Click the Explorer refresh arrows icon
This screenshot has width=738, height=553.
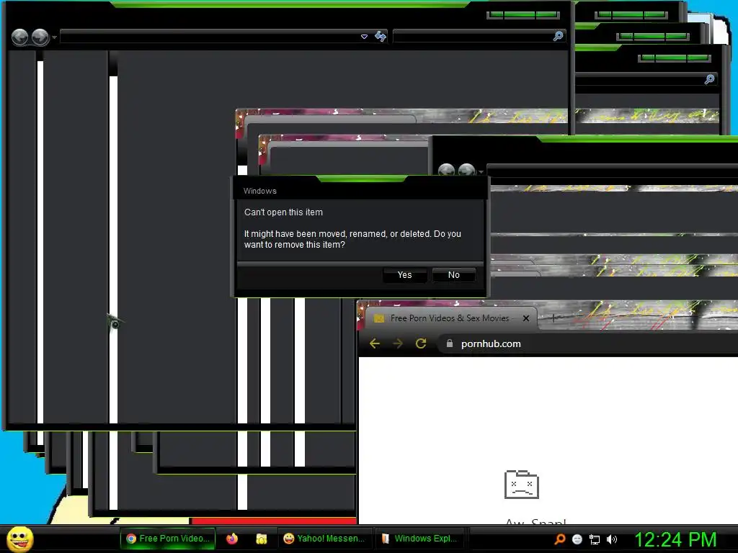(x=381, y=36)
